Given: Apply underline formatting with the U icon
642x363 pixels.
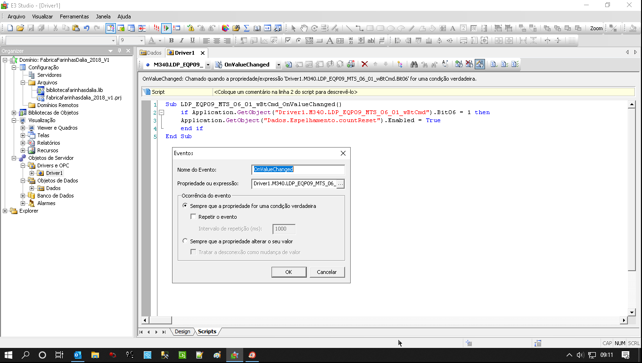Looking at the screenshot, I should [192, 41].
